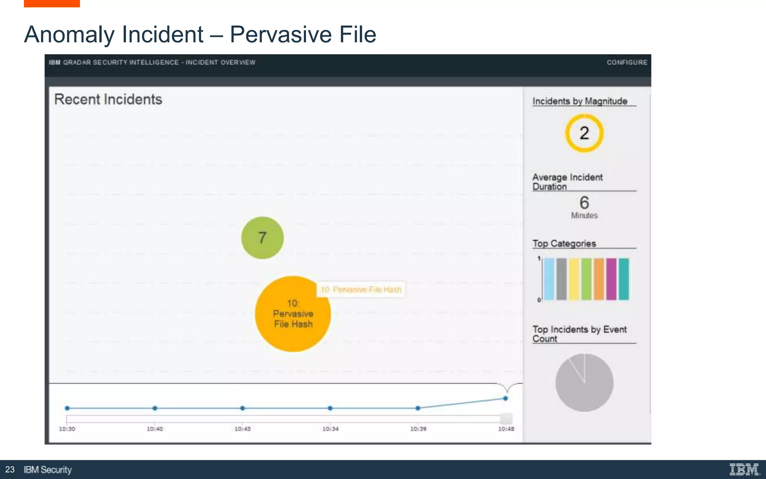
Task: Click the Top Categories heading
Action: click(564, 244)
